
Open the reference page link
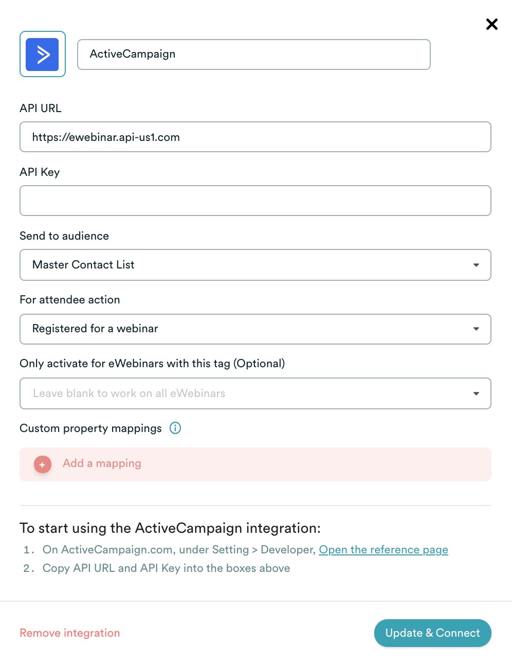pyautogui.click(x=383, y=550)
